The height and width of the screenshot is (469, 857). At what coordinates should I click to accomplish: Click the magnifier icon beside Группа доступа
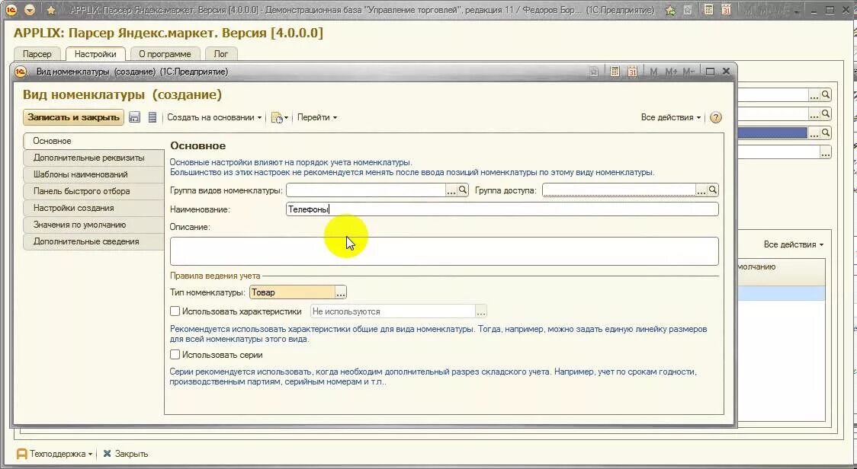click(x=713, y=190)
